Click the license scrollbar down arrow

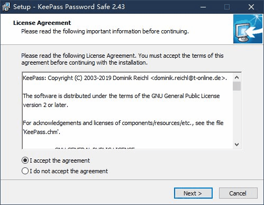point(236,144)
